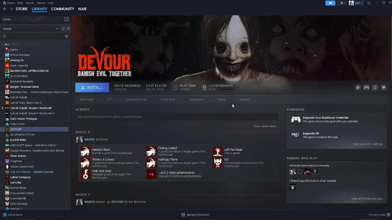Select Call of Duty: Black Ops III icon
Viewport: 392px width, 220px height.
(7, 103)
